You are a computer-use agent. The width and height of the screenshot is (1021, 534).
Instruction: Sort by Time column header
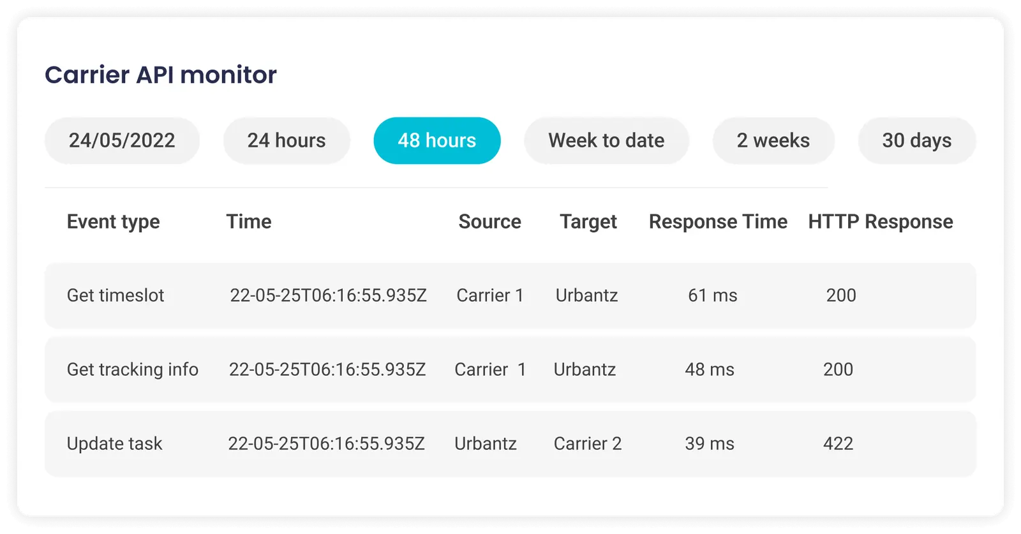(249, 221)
